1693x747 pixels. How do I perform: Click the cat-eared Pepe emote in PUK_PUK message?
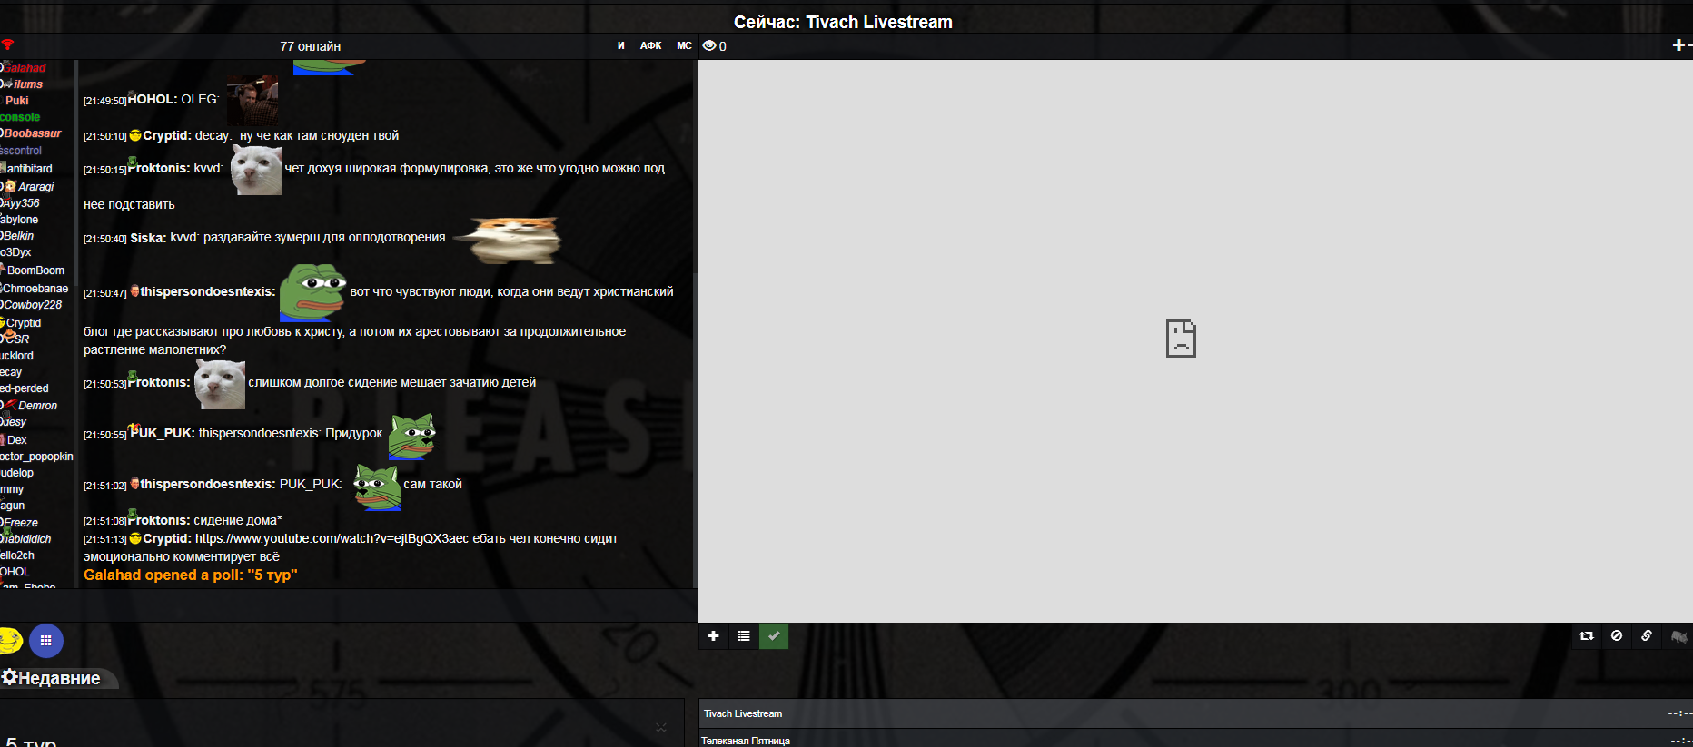[x=412, y=437]
